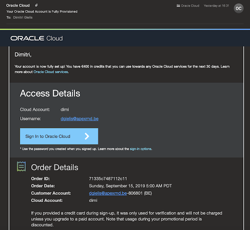The width and height of the screenshot is (250, 230).
Task: Click the paperclip attachment icon beside sender
Action: [x=36, y=5]
